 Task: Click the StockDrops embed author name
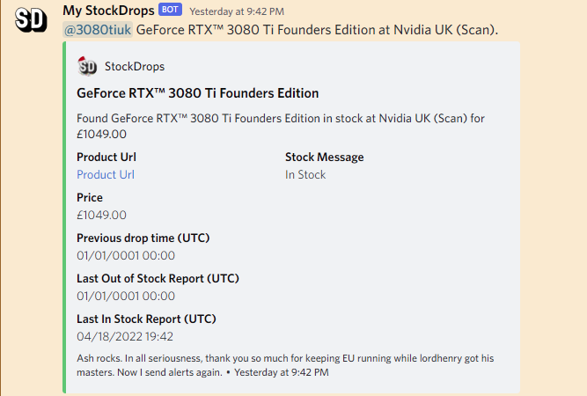point(135,67)
